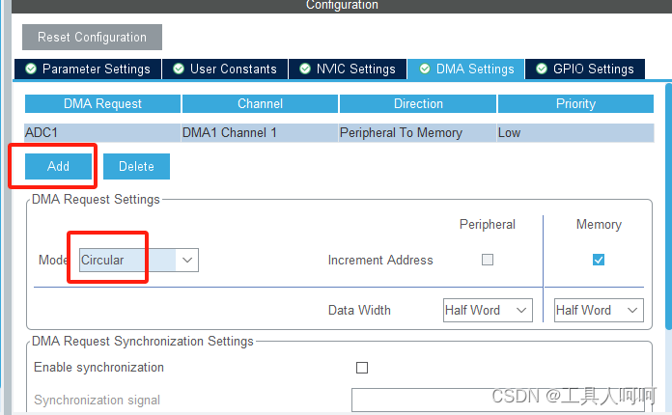Click green check icon on DMA Settings
Image resolution: width=672 pixels, height=415 pixels.
click(x=425, y=69)
